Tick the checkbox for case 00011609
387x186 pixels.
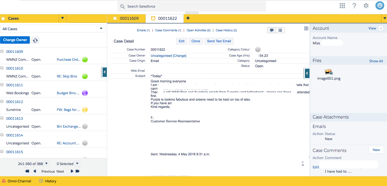[x=2, y=51]
